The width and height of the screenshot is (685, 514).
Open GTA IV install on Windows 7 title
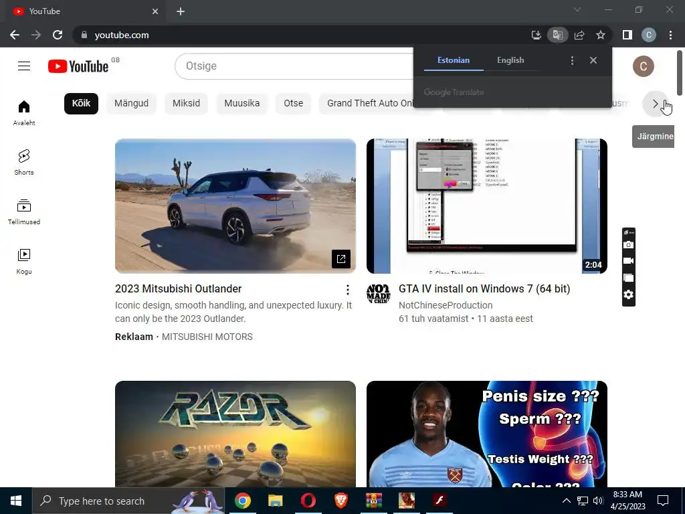click(x=484, y=289)
